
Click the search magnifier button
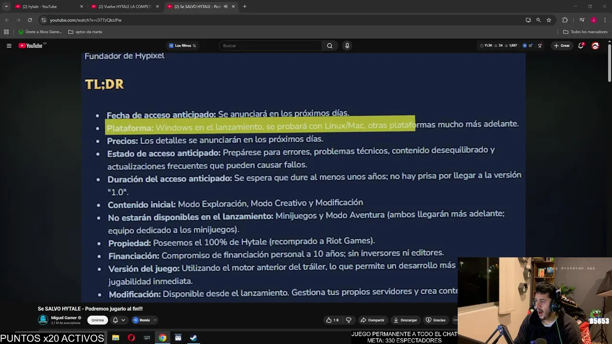[329, 45]
